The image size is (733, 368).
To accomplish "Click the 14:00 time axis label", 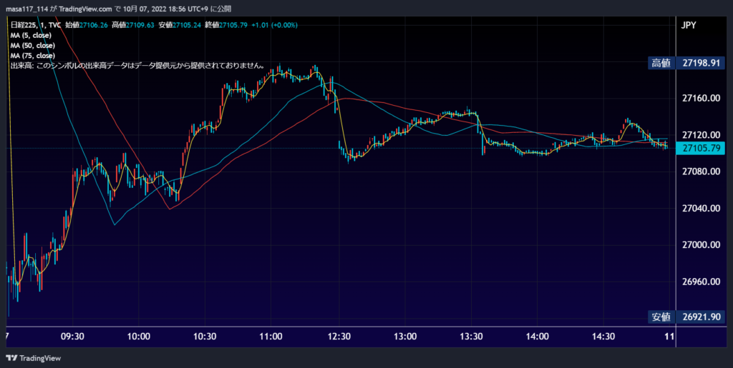I will coord(537,337).
